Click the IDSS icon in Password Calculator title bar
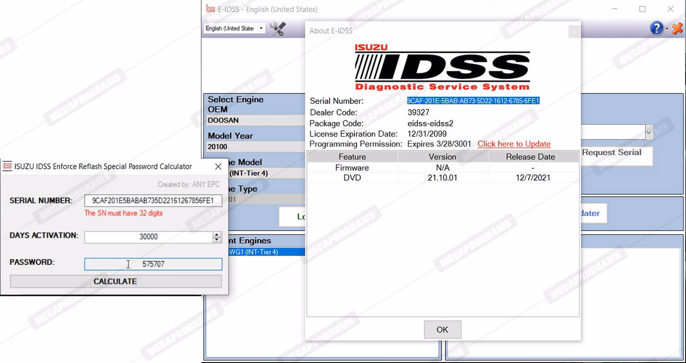This screenshot has width=686, height=363. click(8, 166)
